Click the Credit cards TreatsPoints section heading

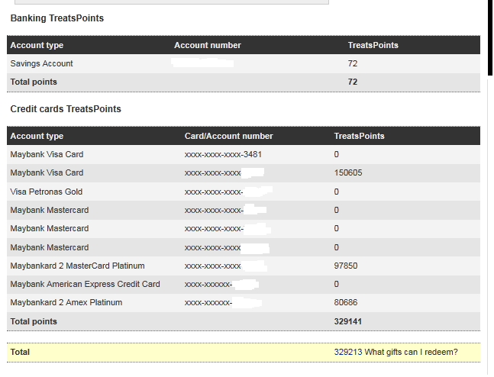point(66,109)
